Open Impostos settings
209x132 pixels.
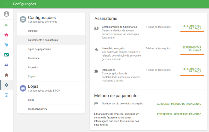[x=51, y=67]
